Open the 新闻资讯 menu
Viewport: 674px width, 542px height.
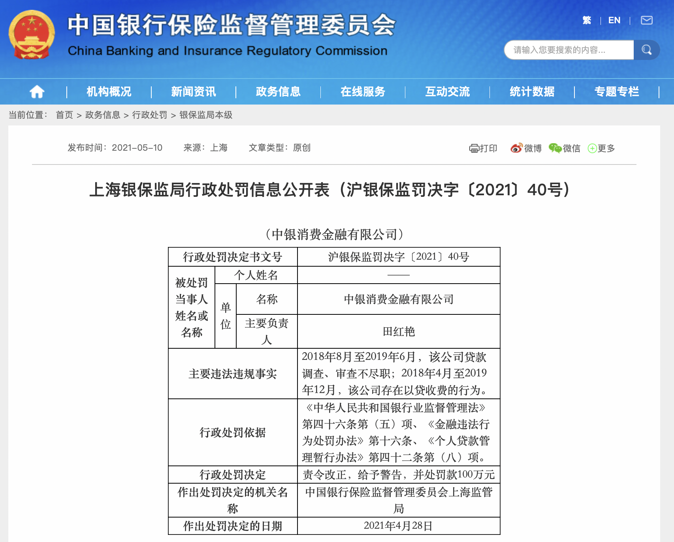point(194,92)
